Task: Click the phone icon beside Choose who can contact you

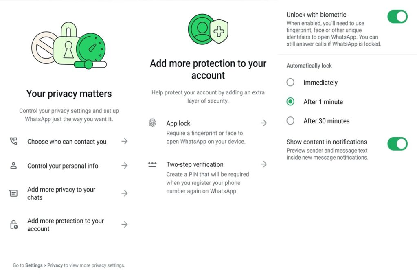Action: [13, 141]
